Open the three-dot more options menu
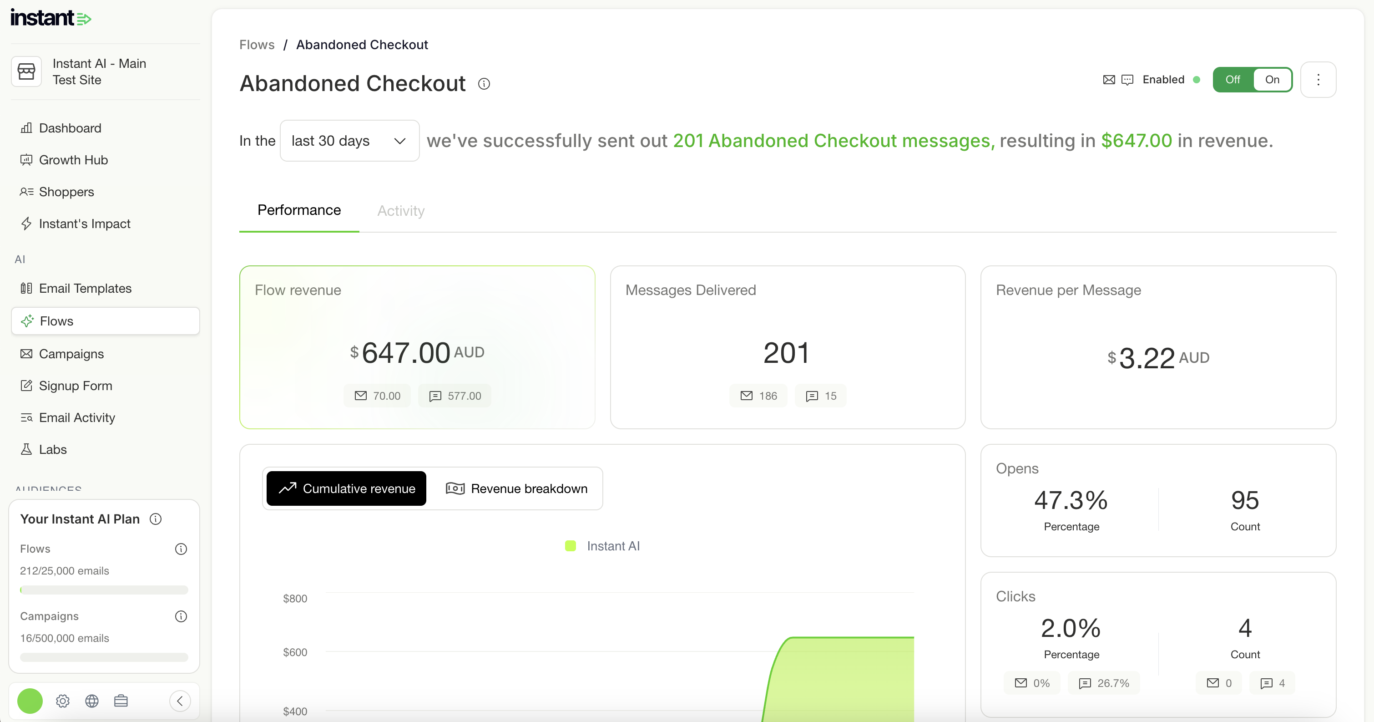1374x722 pixels. click(1318, 80)
